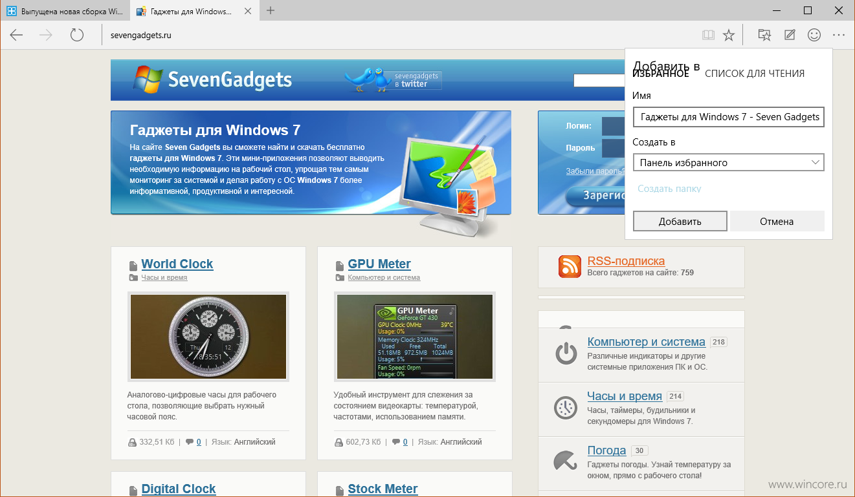Switch to СПИСОК ДЛЯ ЧТЕНИЯ tab

tap(755, 74)
